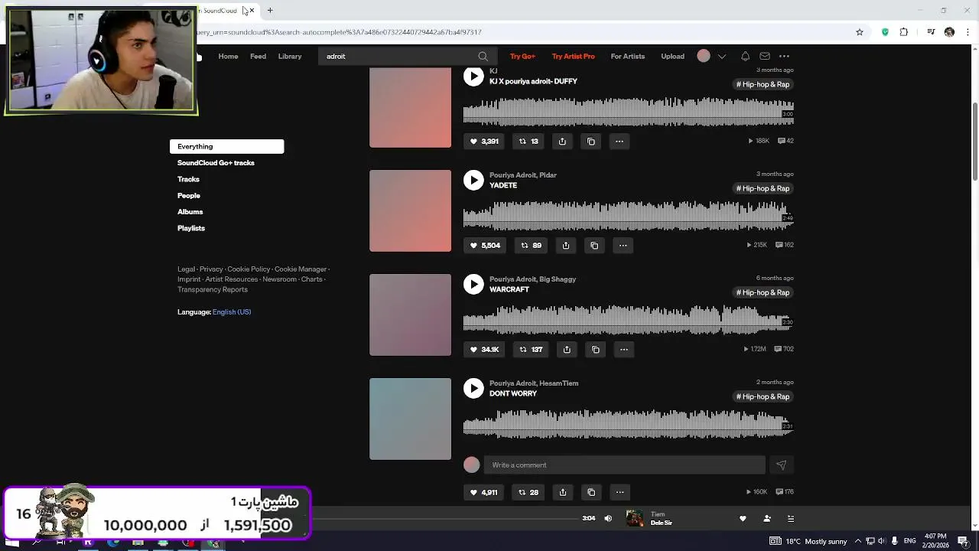Click the Try Go+ link

coord(522,56)
